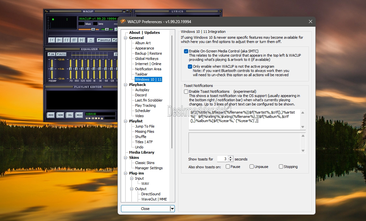Click the ADD button in Playlist Editor
The image size is (366, 221).
[51, 115]
